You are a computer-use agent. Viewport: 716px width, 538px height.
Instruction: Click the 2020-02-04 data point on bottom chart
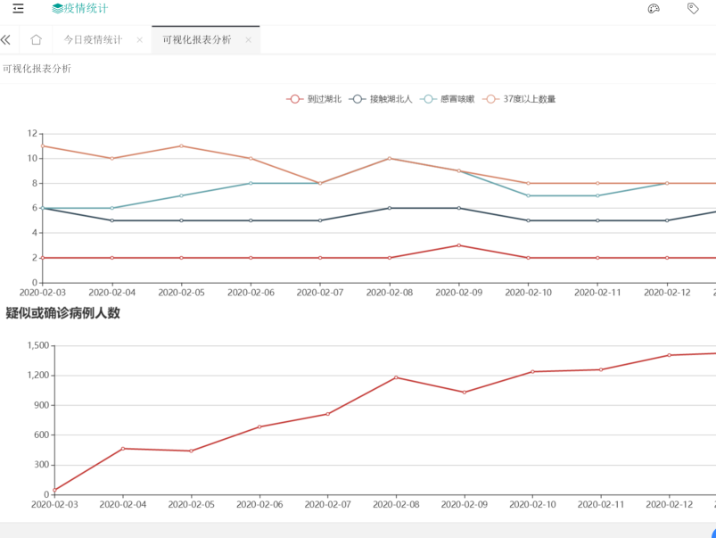point(122,448)
